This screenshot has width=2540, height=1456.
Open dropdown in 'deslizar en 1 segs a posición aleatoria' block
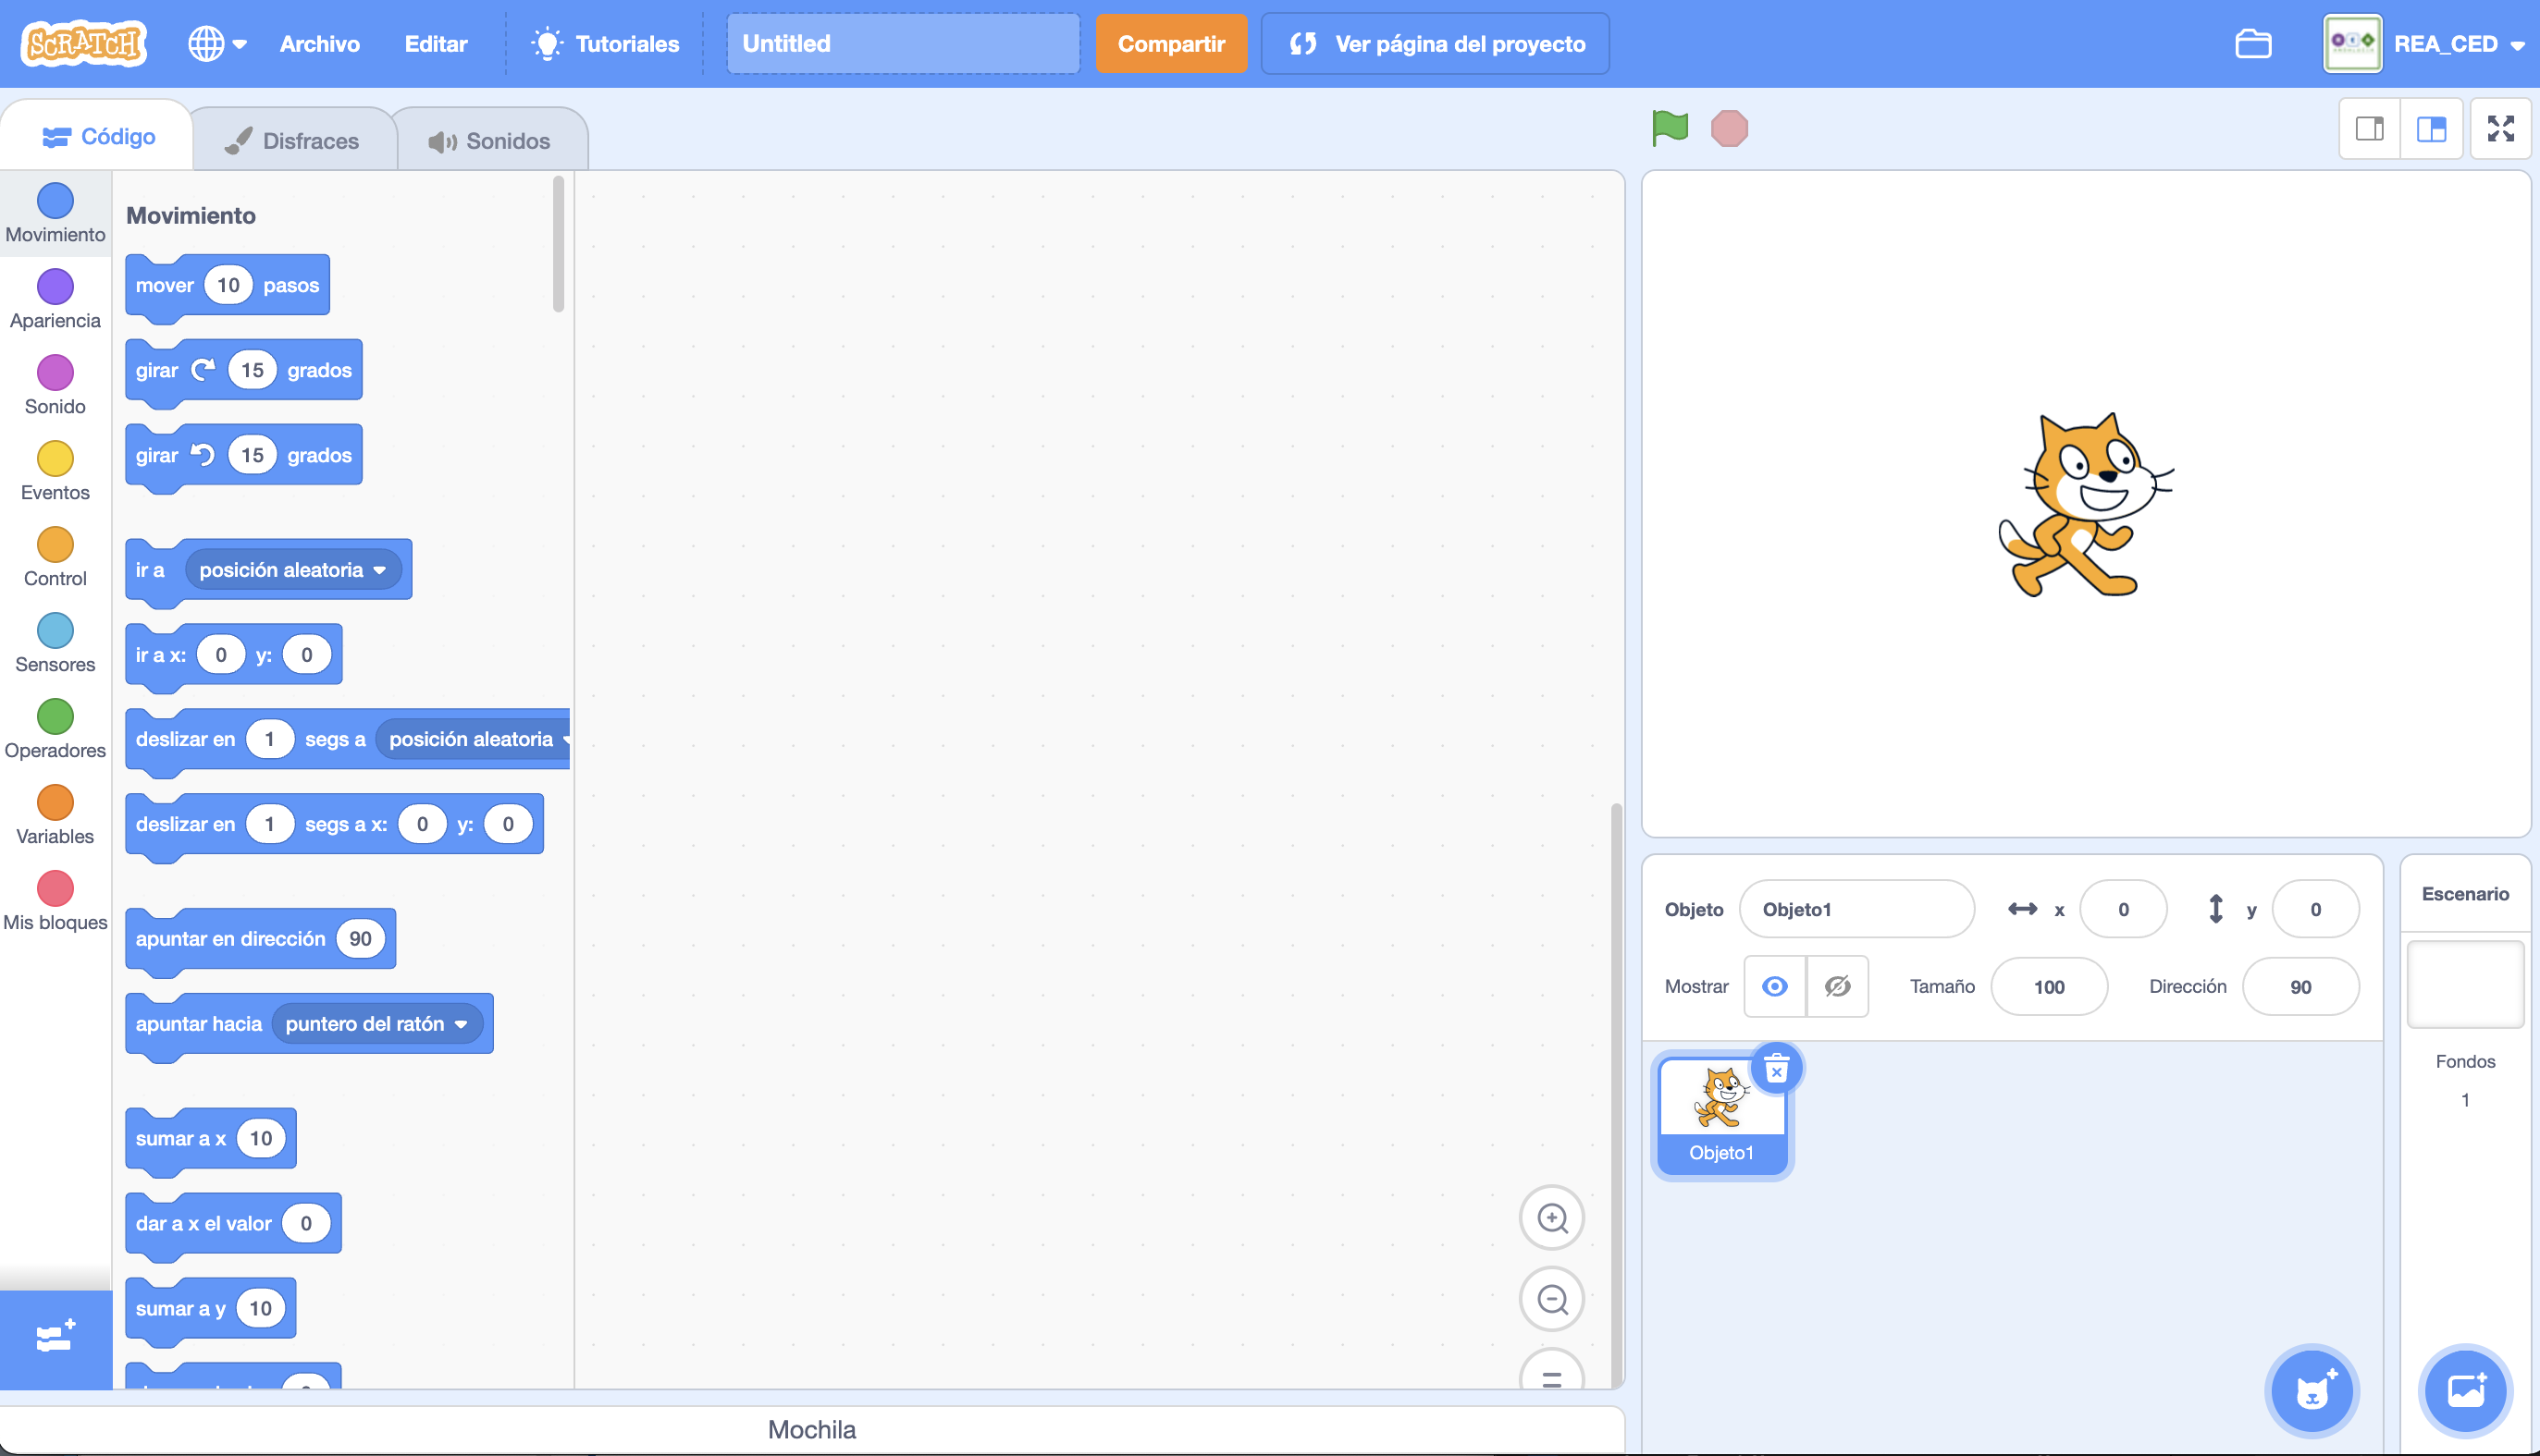point(475,740)
